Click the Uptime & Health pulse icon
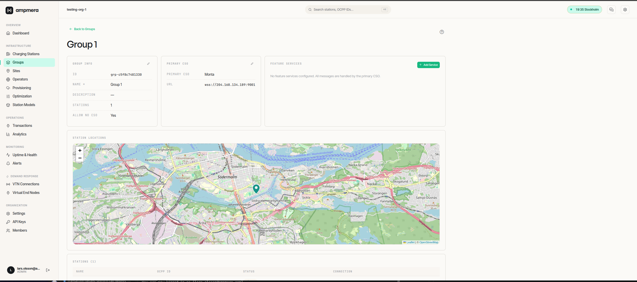 tap(8, 155)
